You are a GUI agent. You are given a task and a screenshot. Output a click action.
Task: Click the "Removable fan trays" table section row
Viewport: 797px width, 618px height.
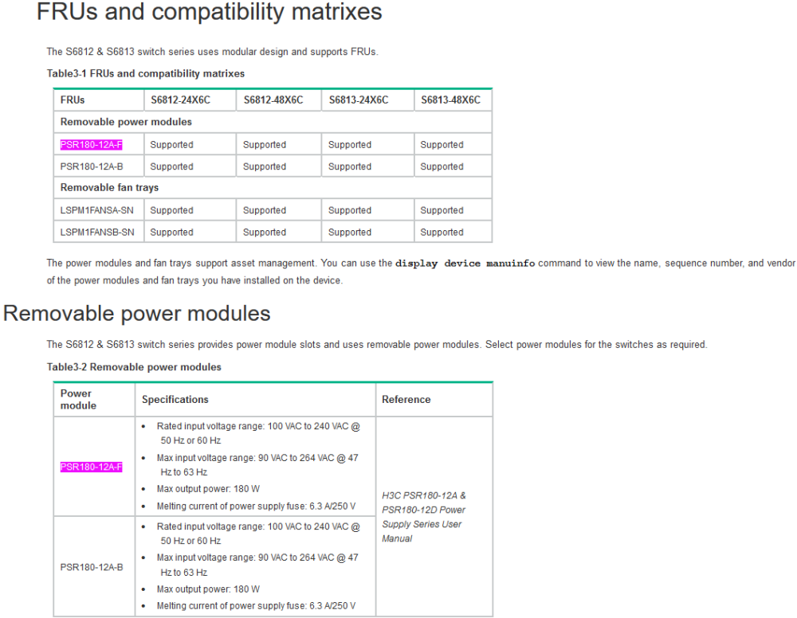pos(109,188)
